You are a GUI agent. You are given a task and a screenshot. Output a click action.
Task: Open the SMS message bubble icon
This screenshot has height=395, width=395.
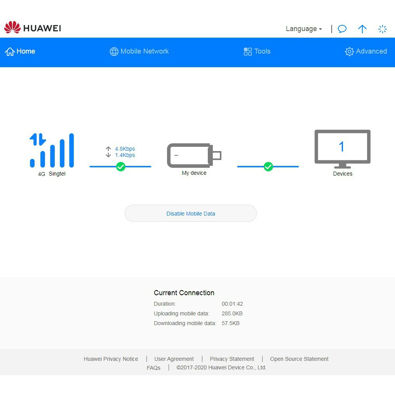pyautogui.click(x=342, y=29)
